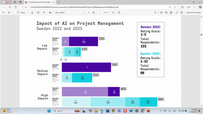Viewport: 203px width, 114px height.
Task: Print the PDF document
Action: point(161,13)
